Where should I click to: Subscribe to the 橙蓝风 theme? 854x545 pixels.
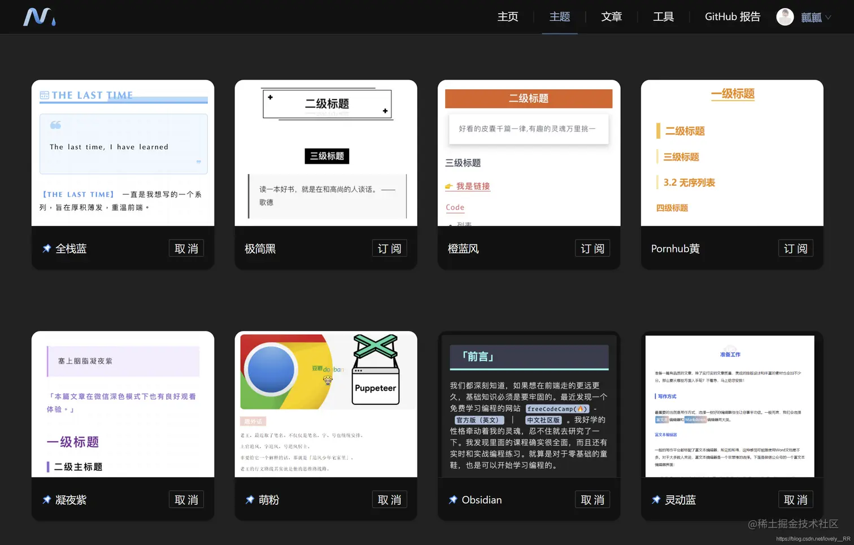(x=592, y=247)
